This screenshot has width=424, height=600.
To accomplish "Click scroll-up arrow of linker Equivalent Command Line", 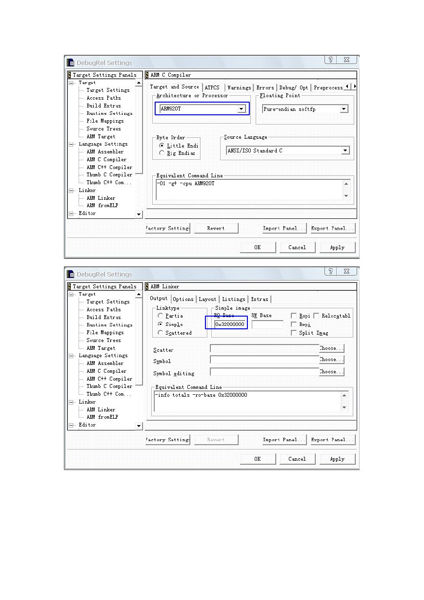I will click(x=345, y=395).
